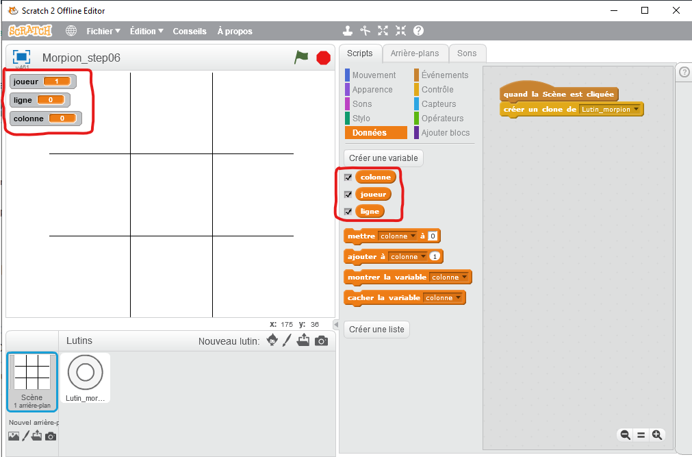Click the green flag to start

coord(301,58)
